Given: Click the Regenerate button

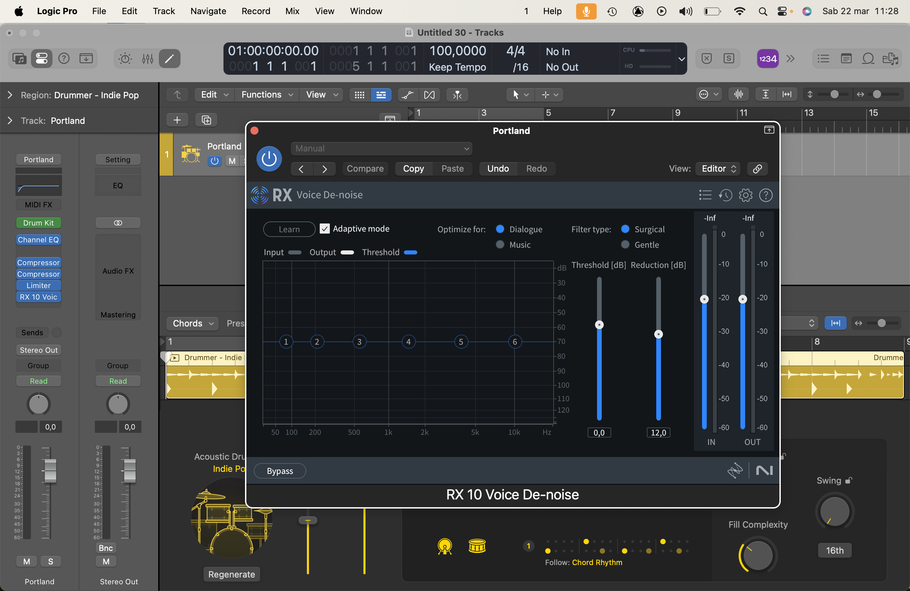Looking at the screenshot, I should coord(231,574).
